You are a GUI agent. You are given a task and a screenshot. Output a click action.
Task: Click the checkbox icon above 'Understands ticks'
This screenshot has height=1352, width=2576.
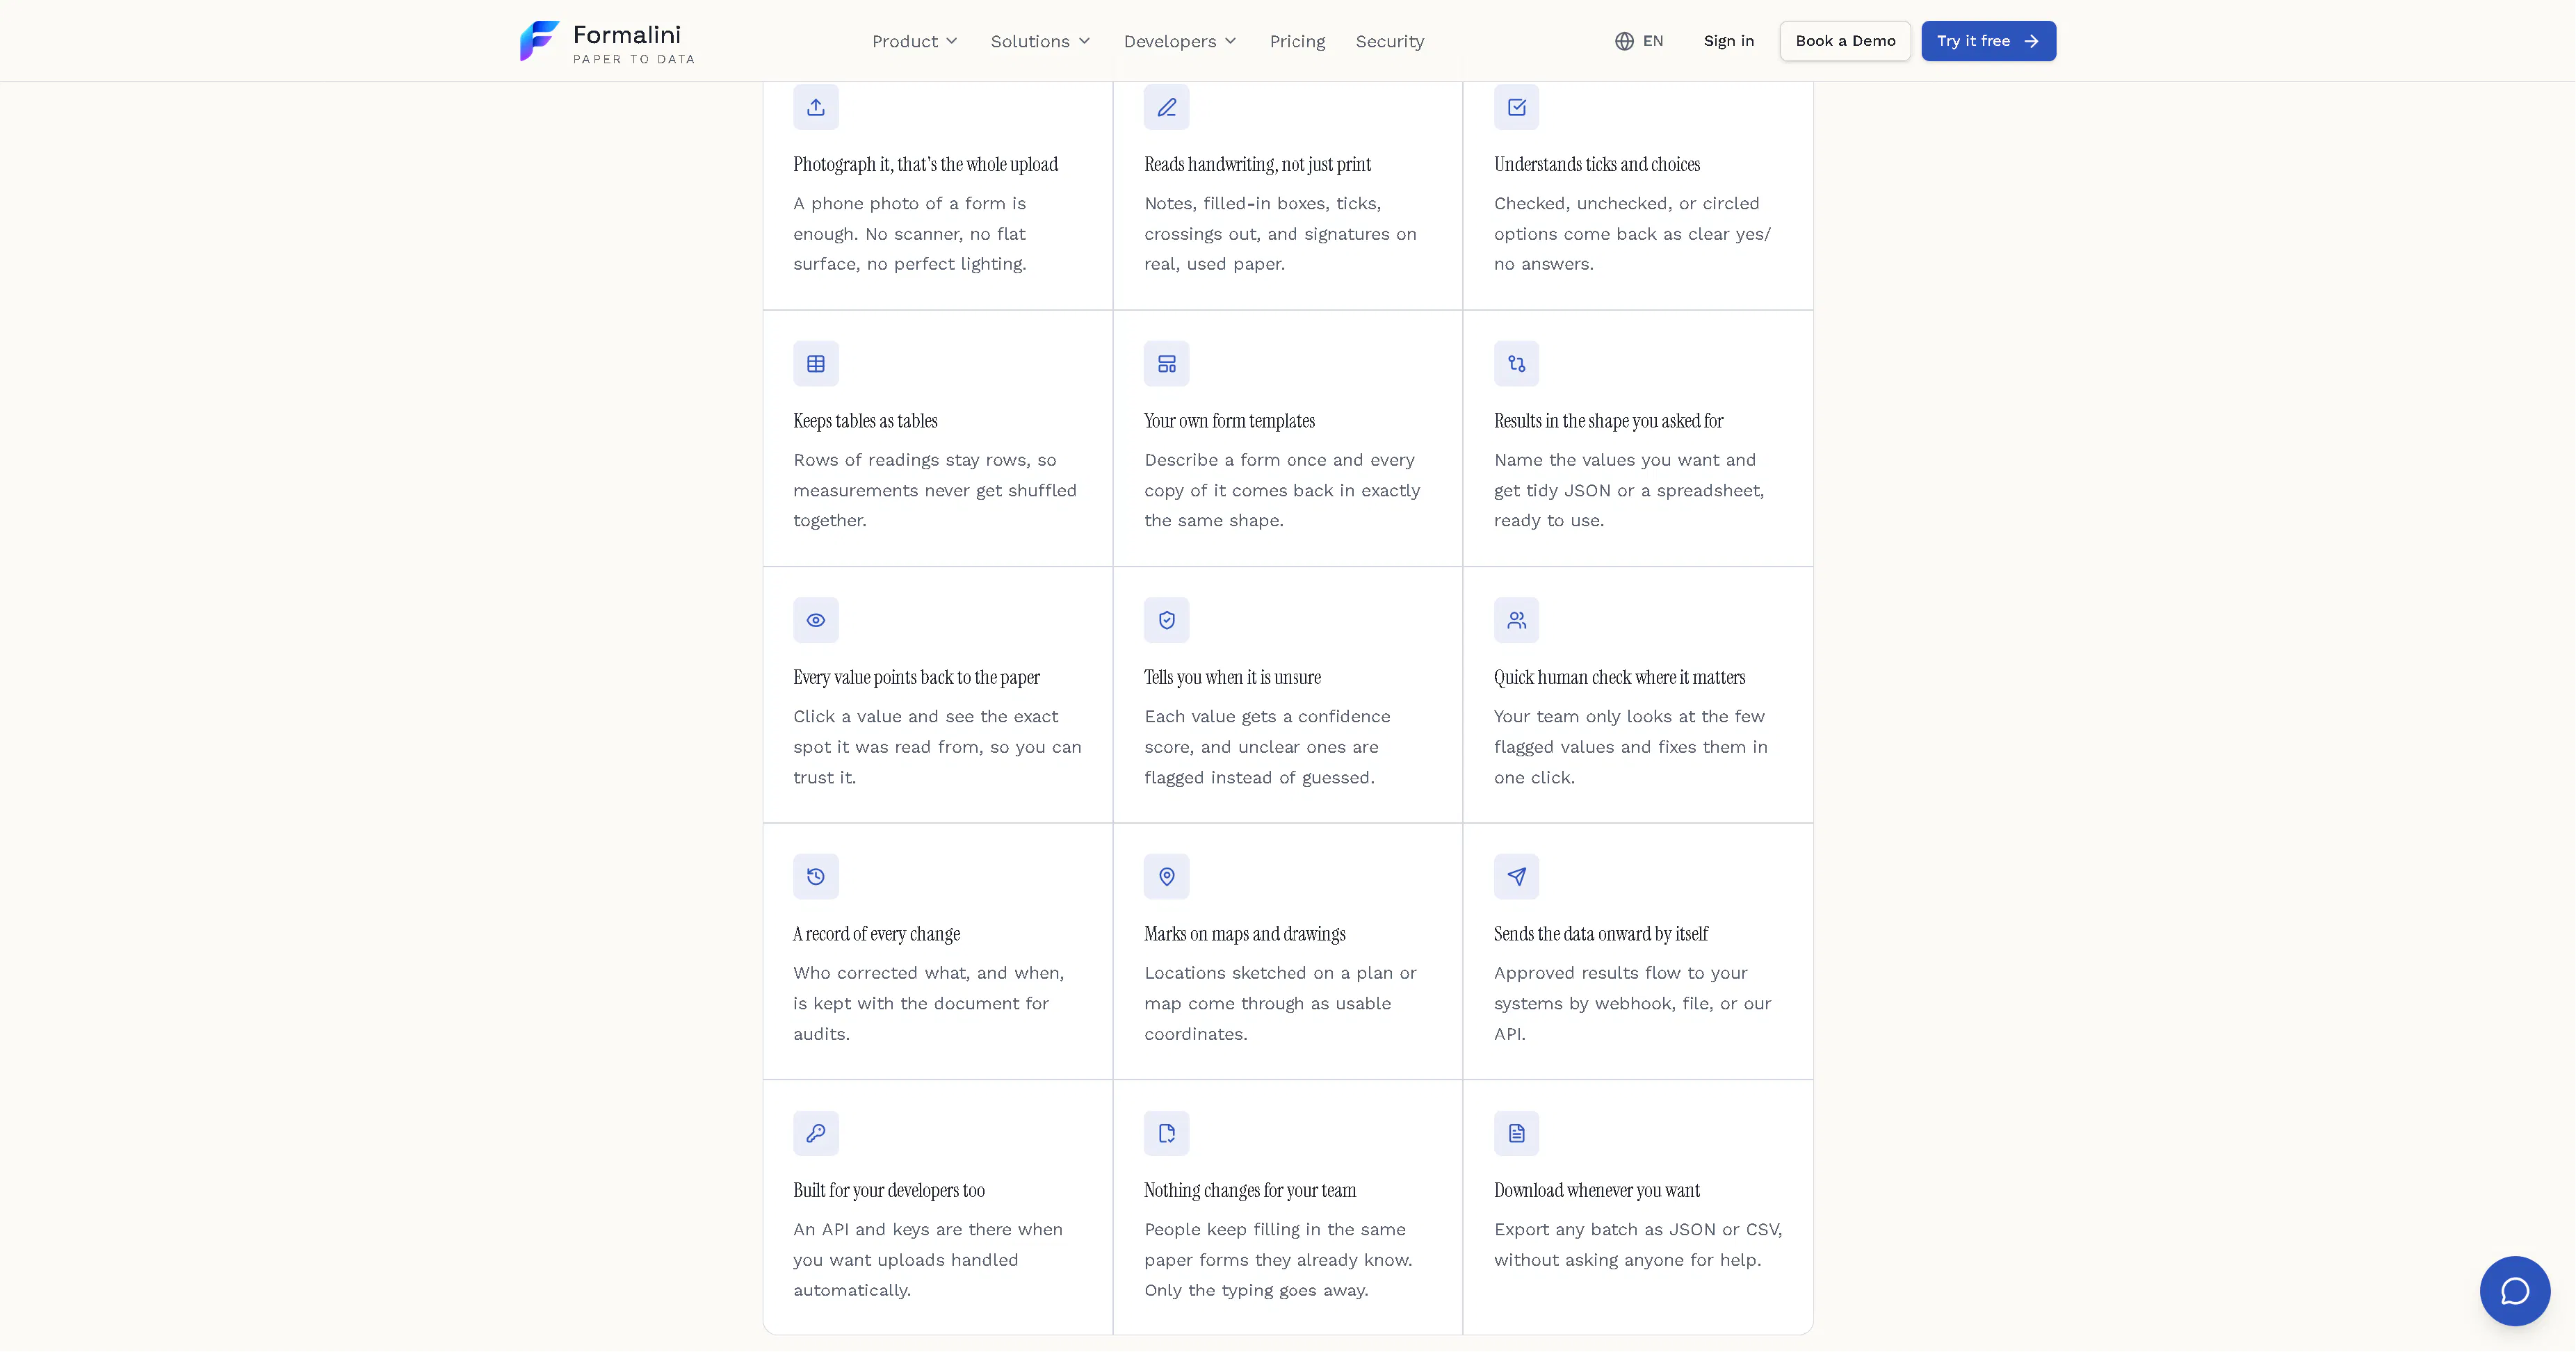[x=1516, y=107]
